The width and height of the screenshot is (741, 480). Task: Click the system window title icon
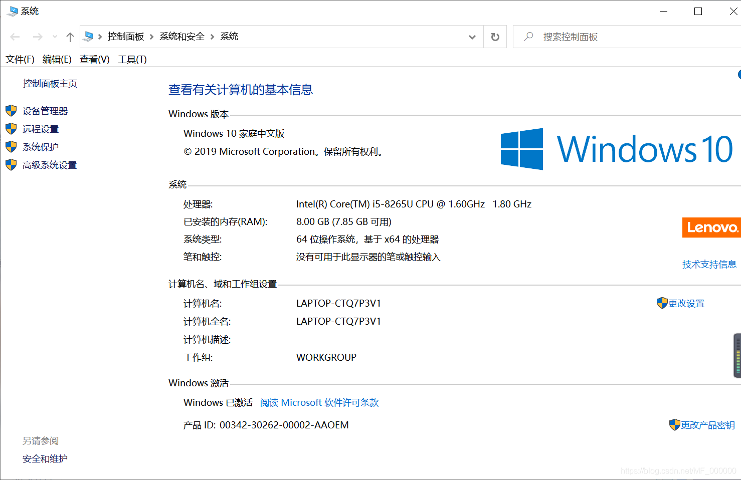(13, 11)
